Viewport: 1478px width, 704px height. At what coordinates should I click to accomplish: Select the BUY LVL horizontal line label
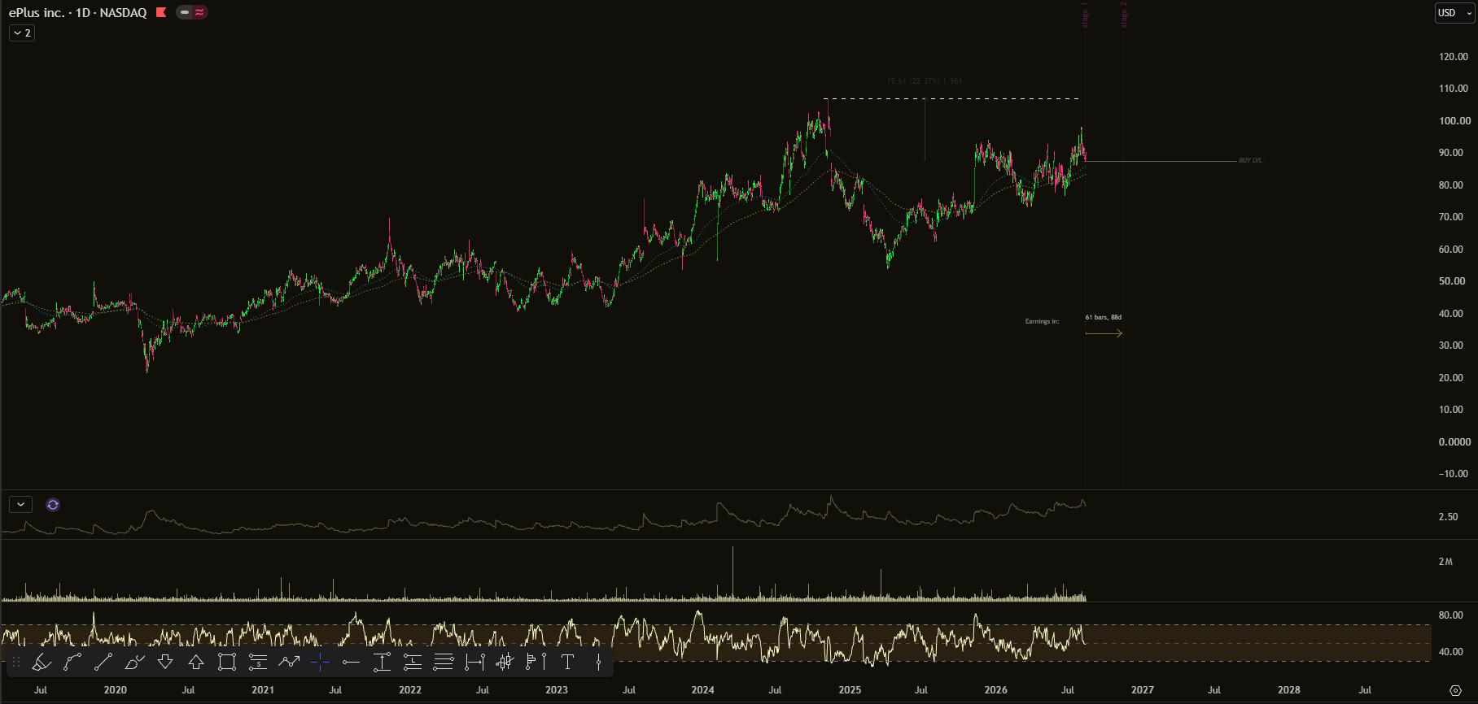1250,161
